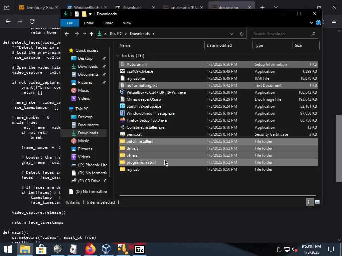Image resolution: width=342 pixels, height=256 pixels.
Task: Open Firefox hamburger menu
Action: [x=334, y=21]
